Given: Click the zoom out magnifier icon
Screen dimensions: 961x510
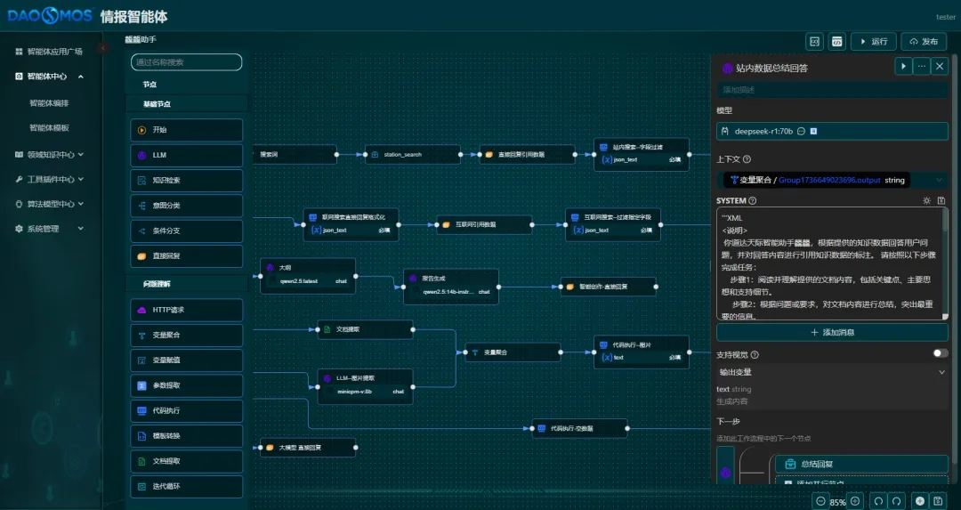Looking at the screenshot, I should pyautogui.click(x=820, y=501).
